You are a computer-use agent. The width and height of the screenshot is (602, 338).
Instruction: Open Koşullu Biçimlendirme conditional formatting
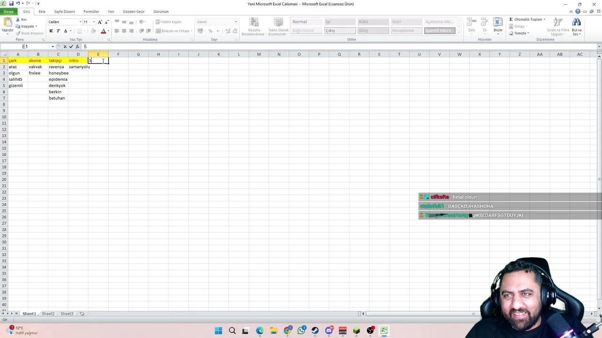pyautogui.click(x=254, y=27)
